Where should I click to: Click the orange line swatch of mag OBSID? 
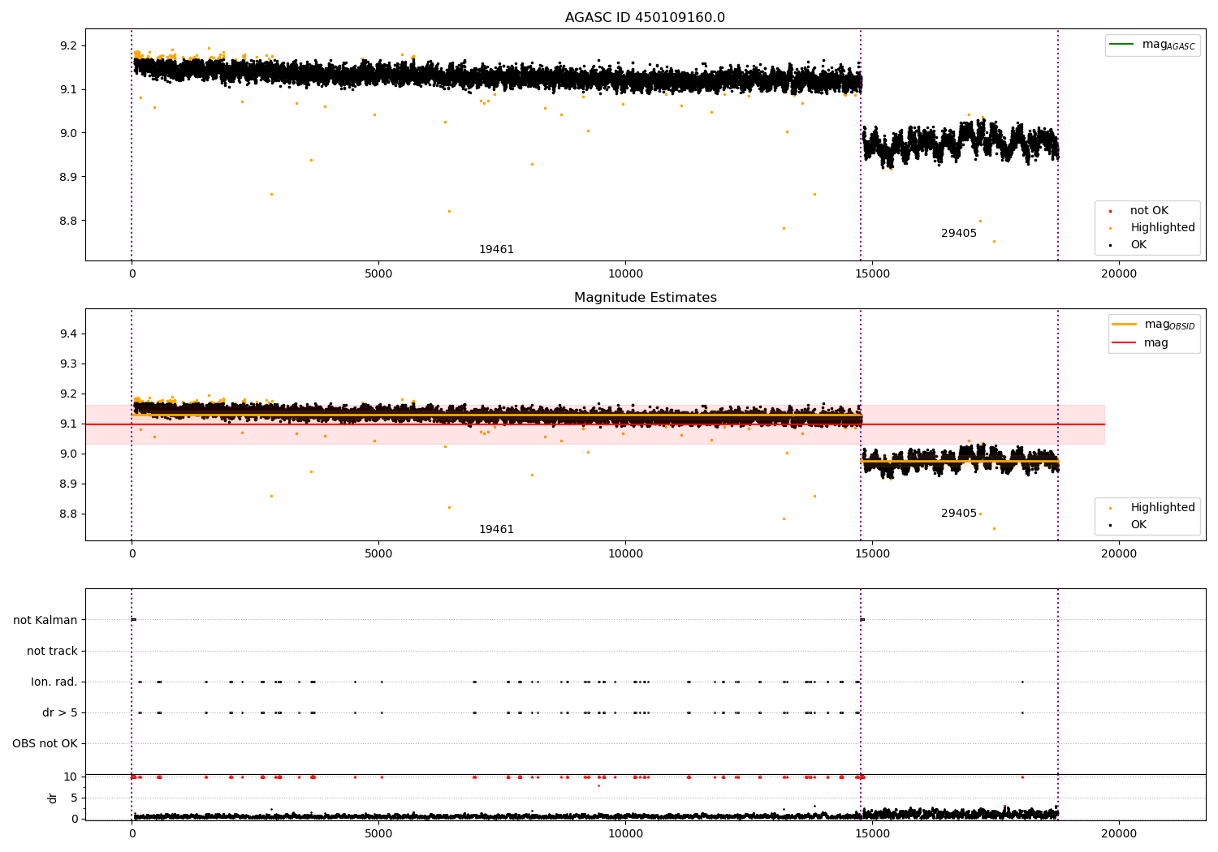tap(1125, 324)
